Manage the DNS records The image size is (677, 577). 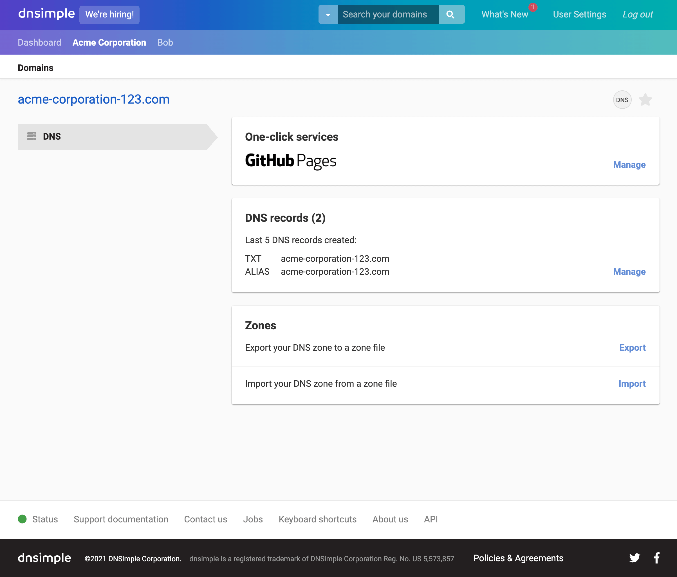click(x=629, y=272)
